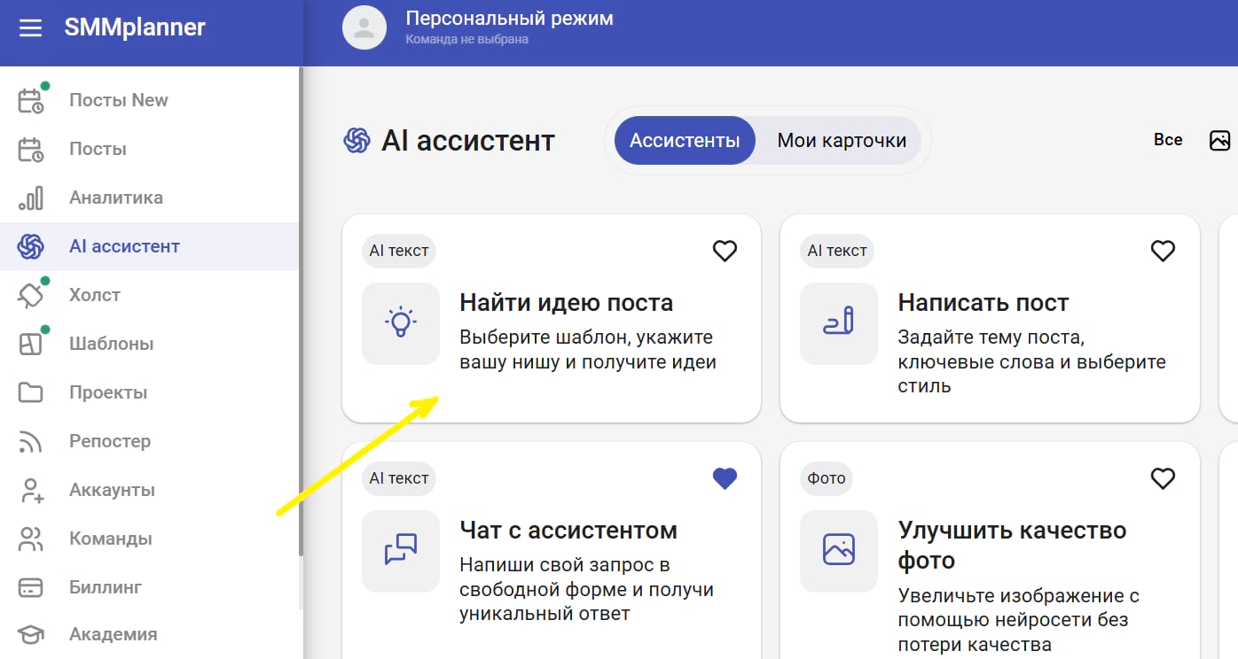Click the Холст canvas icon
The image size is (1238, 659).
point(31,295)
